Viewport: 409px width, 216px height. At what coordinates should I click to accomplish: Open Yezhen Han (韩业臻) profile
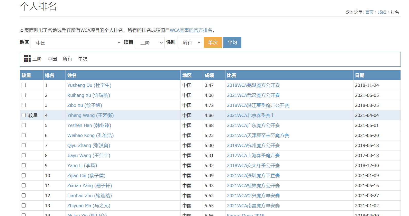[89, 125]
